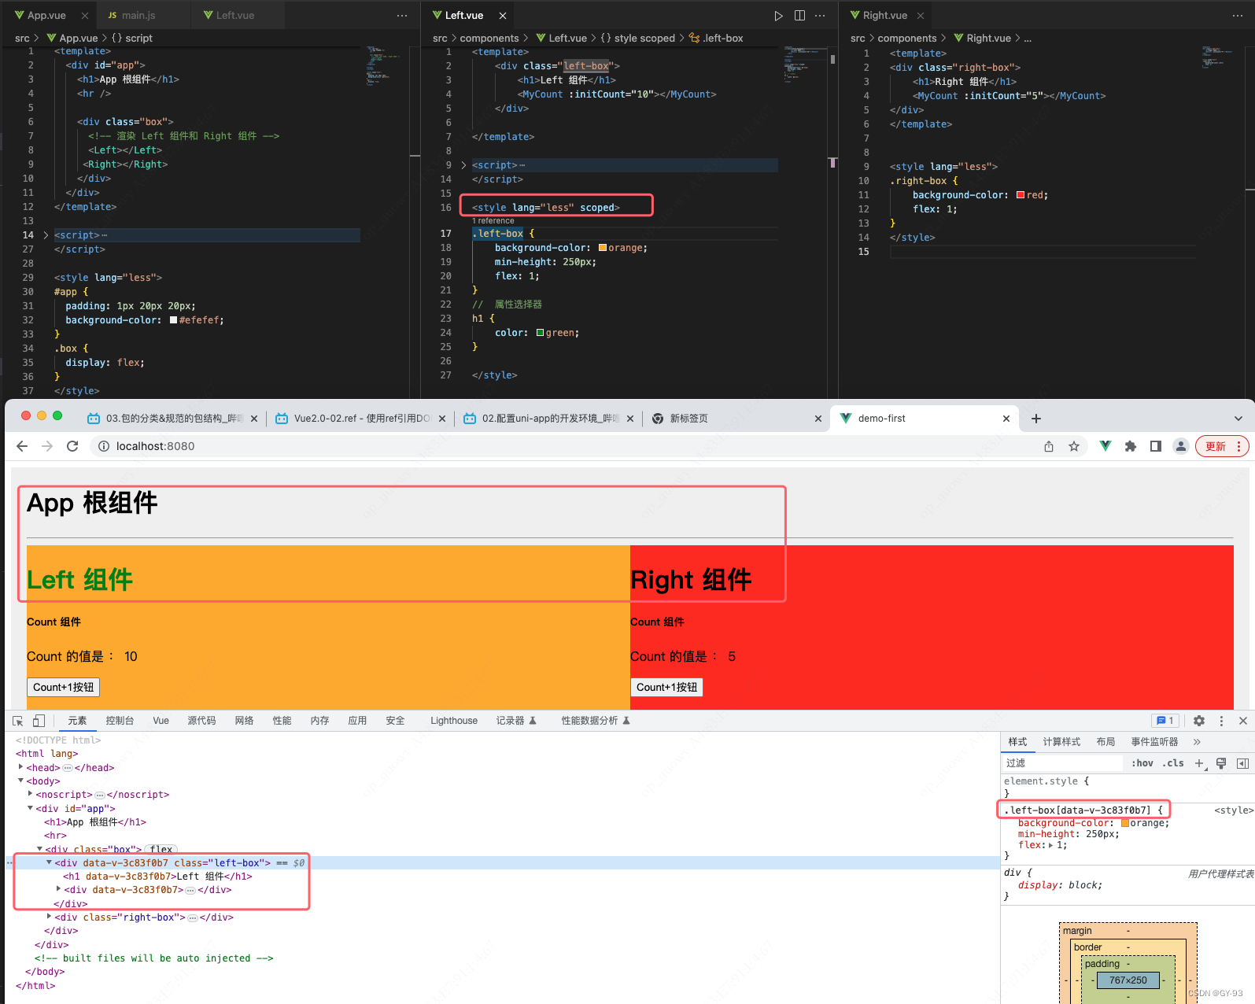Open a new browser tab
Screen dimensions: 1255x1004
pyautogui.click(x=1036, y=419)
